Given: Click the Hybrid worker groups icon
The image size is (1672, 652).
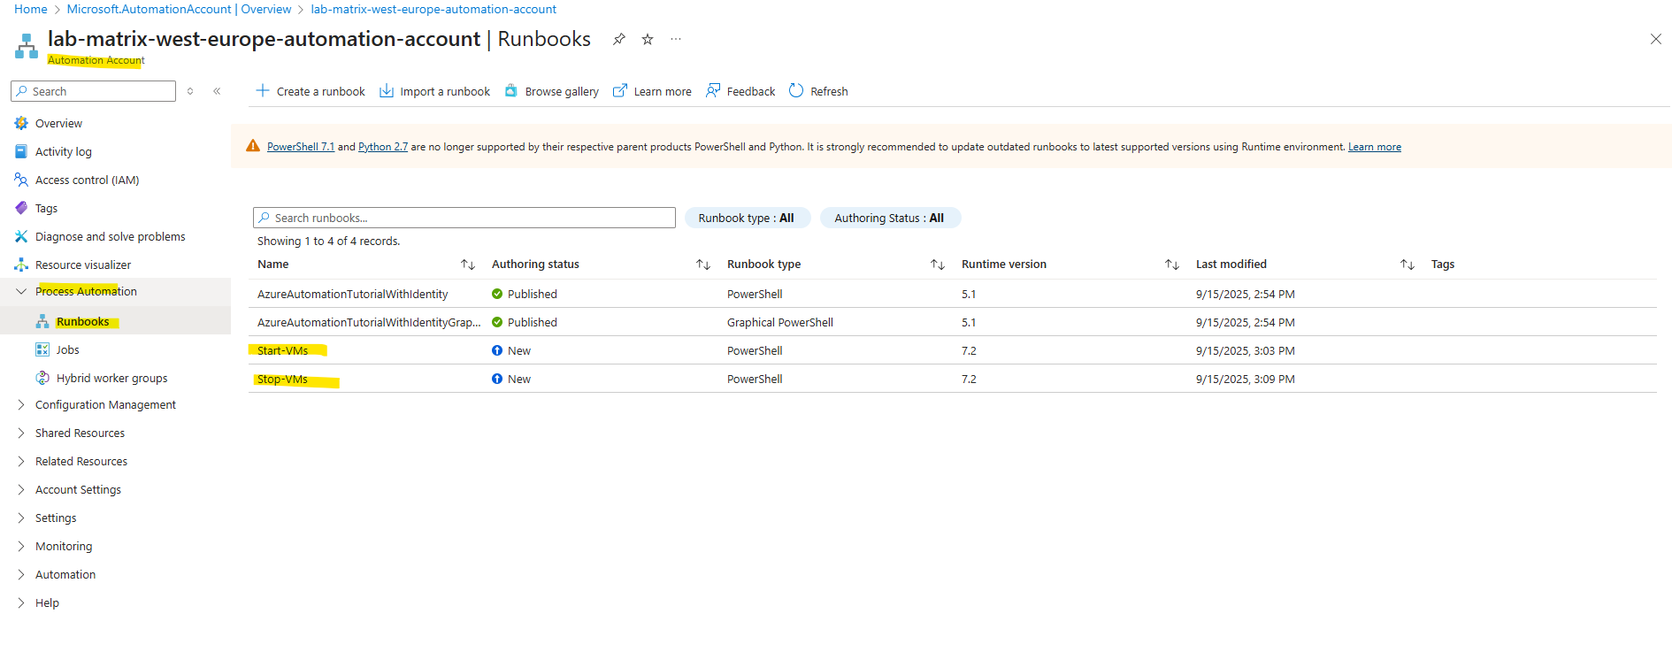Looking at the screenshot, I should [42, 378].
